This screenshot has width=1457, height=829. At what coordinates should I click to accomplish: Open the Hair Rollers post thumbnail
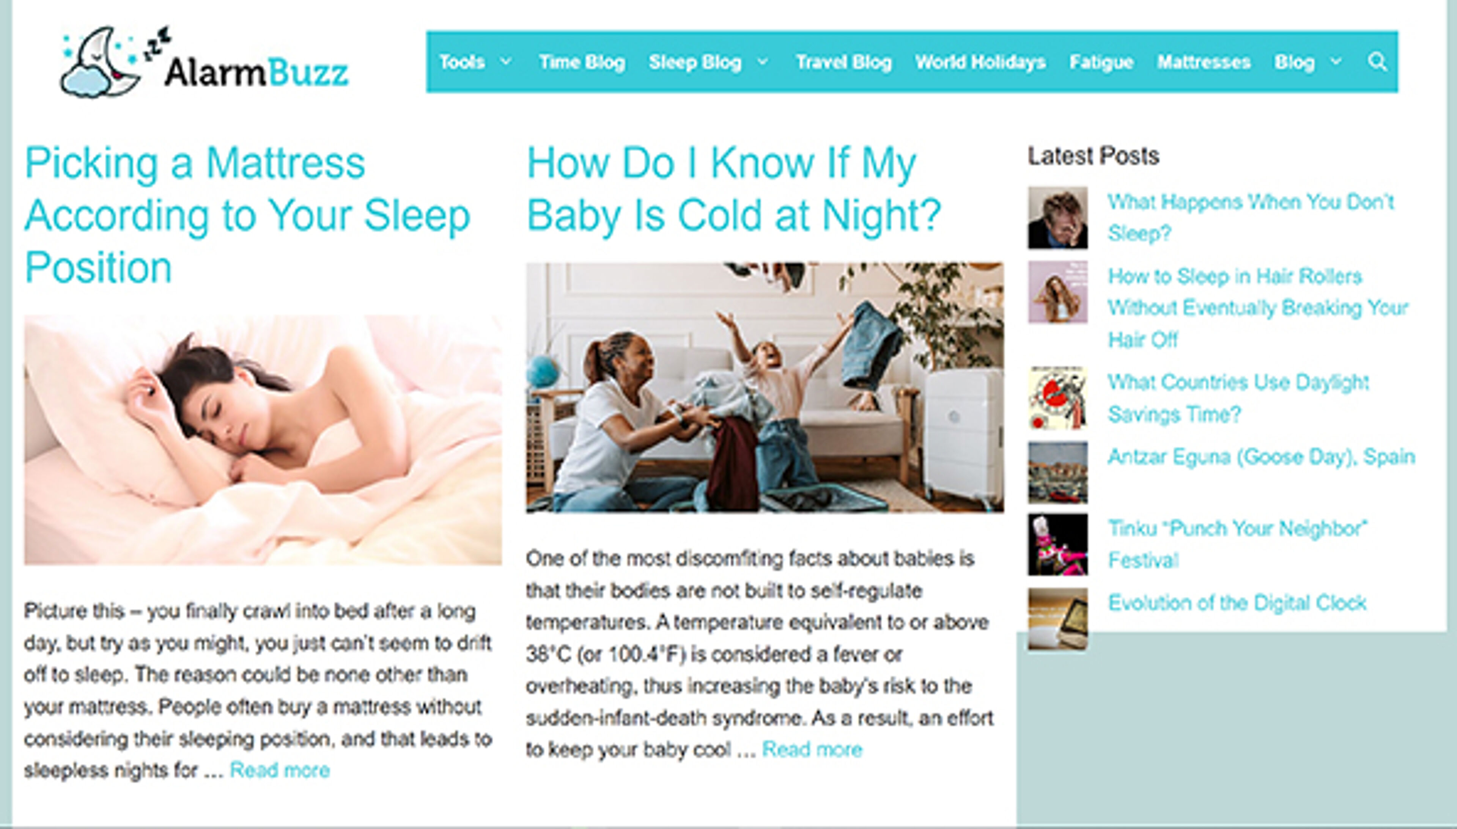(x=1058, y=292)
